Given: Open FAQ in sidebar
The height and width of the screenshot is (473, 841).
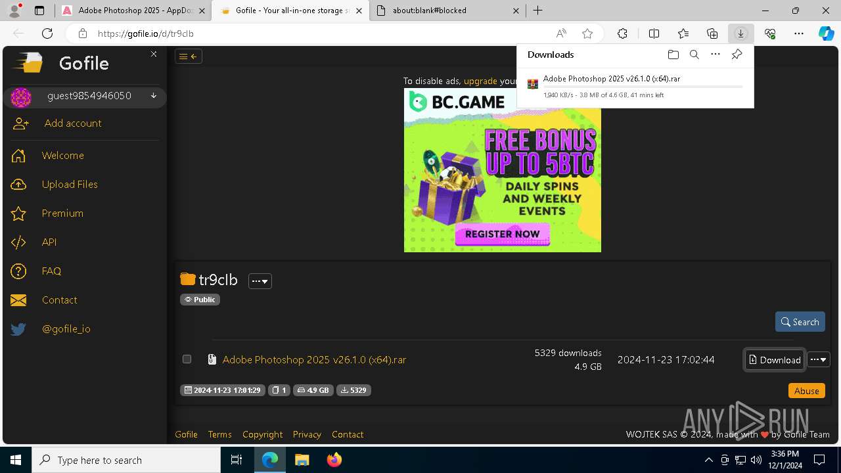Looking at the screenshot, I should click(x=51, y=271).
